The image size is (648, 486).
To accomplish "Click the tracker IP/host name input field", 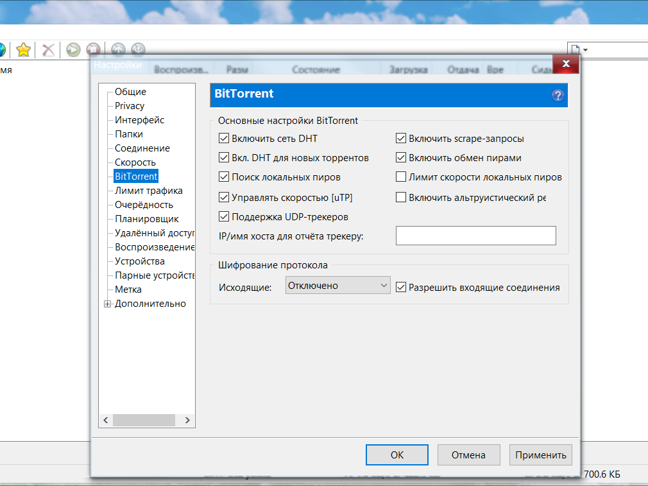I will (475, 236).
